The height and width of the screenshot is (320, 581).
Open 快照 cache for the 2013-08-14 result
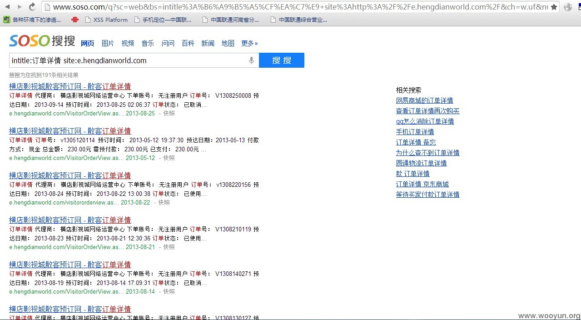pos(169,291)
